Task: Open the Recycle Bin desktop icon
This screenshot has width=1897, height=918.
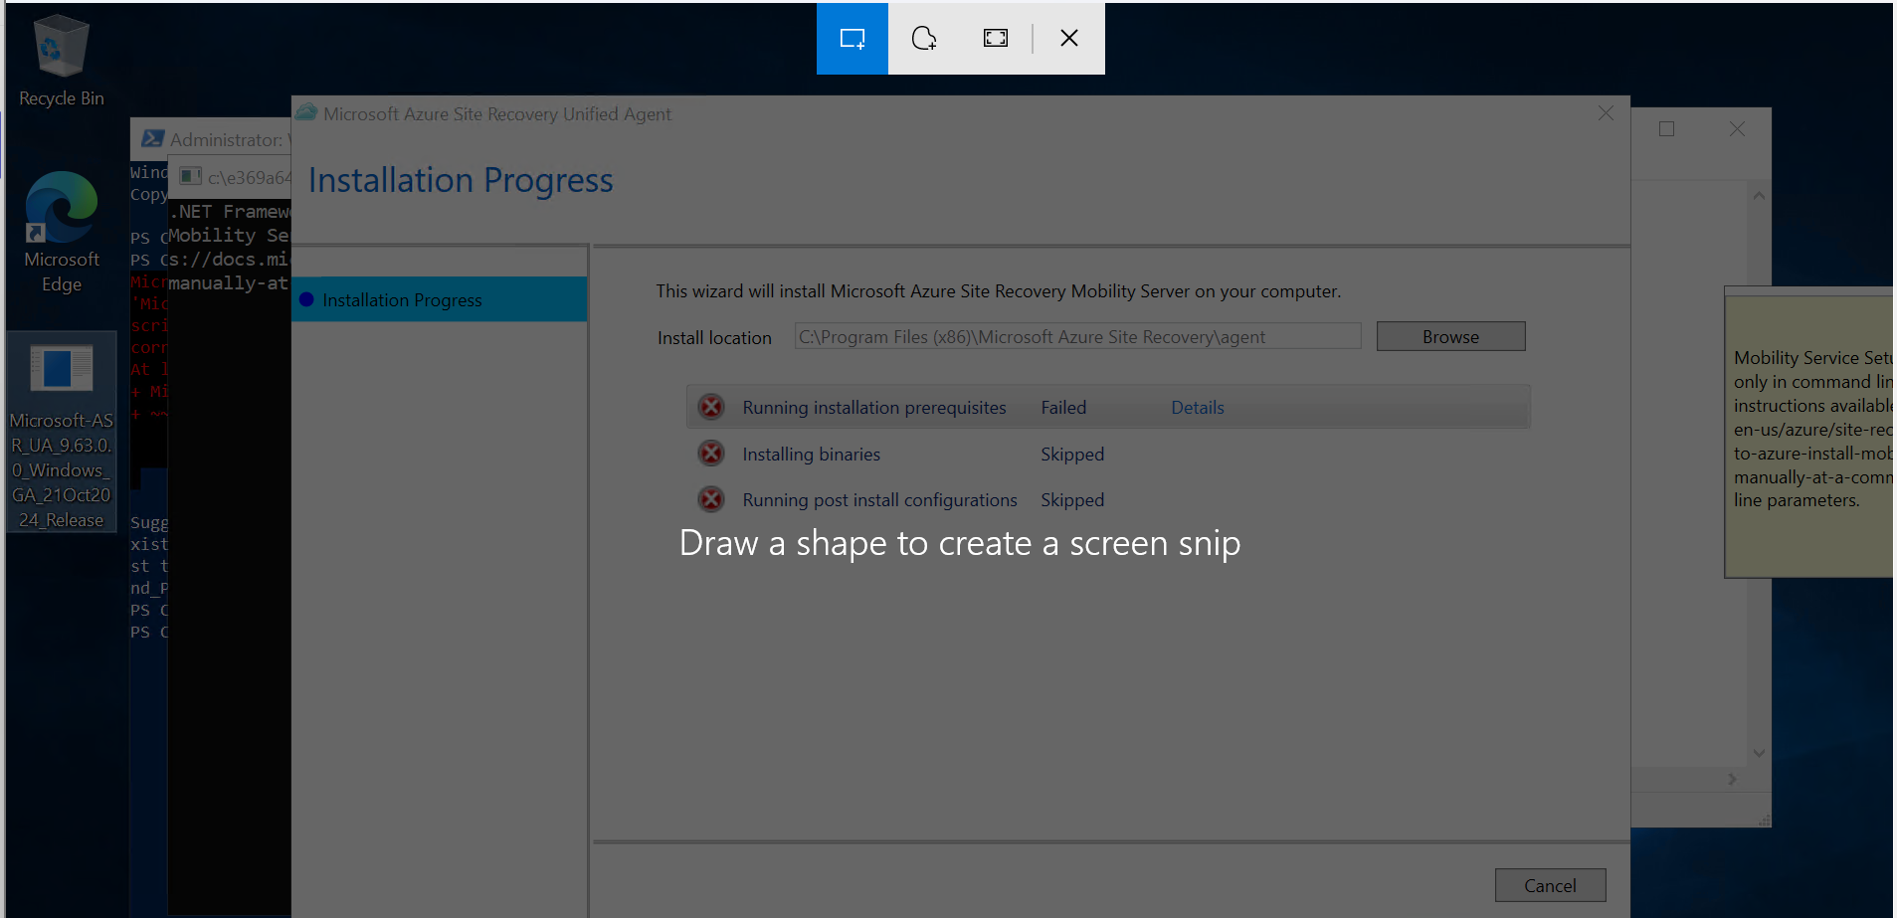Action: pyautogui.click(x=61, y=61)
